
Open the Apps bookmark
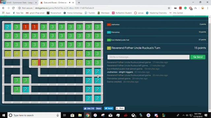pos(6,13)
